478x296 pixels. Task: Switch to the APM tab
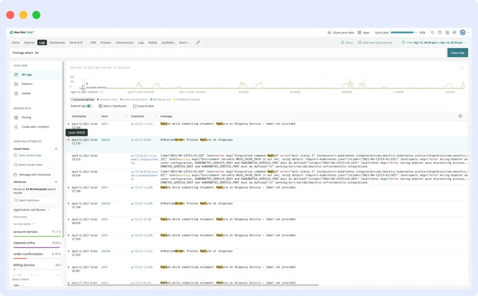click(93, 43)
